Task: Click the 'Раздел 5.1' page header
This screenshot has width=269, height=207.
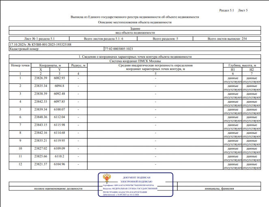Action: [226, 10]
